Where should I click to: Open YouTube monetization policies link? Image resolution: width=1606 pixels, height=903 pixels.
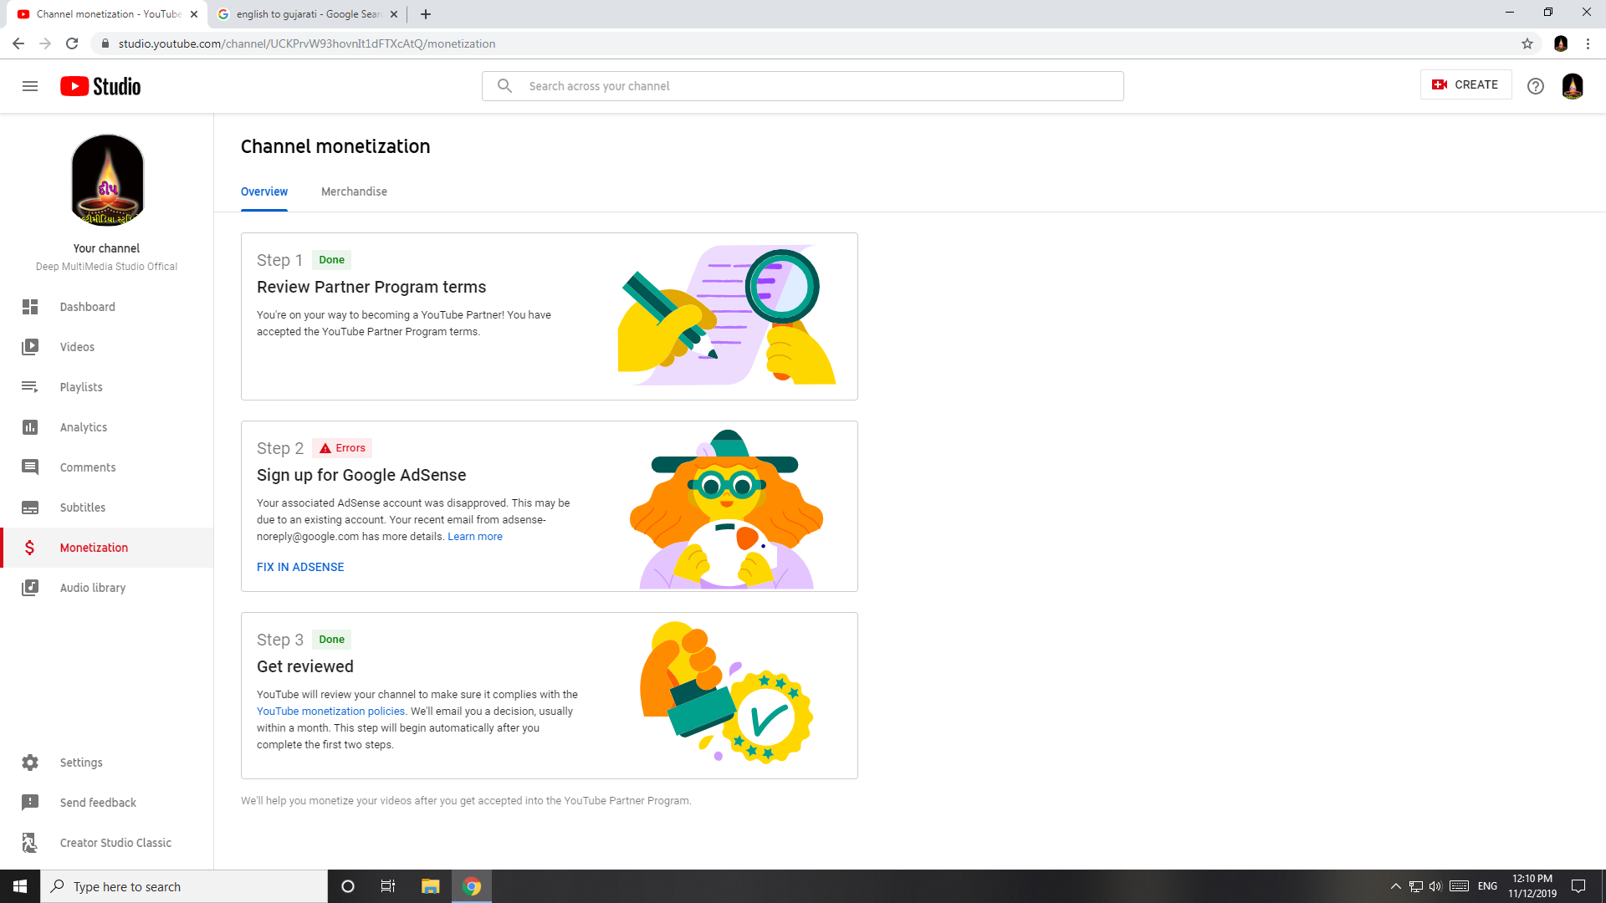tap(330, 712)
